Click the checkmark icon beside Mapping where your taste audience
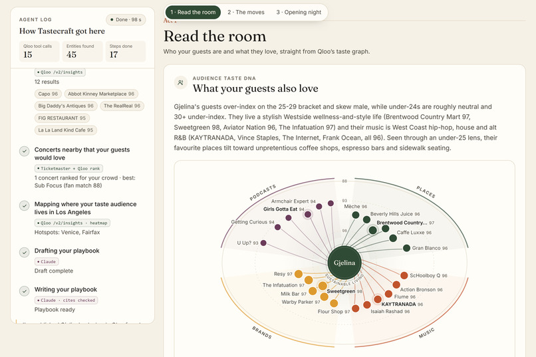 [24, 205]
